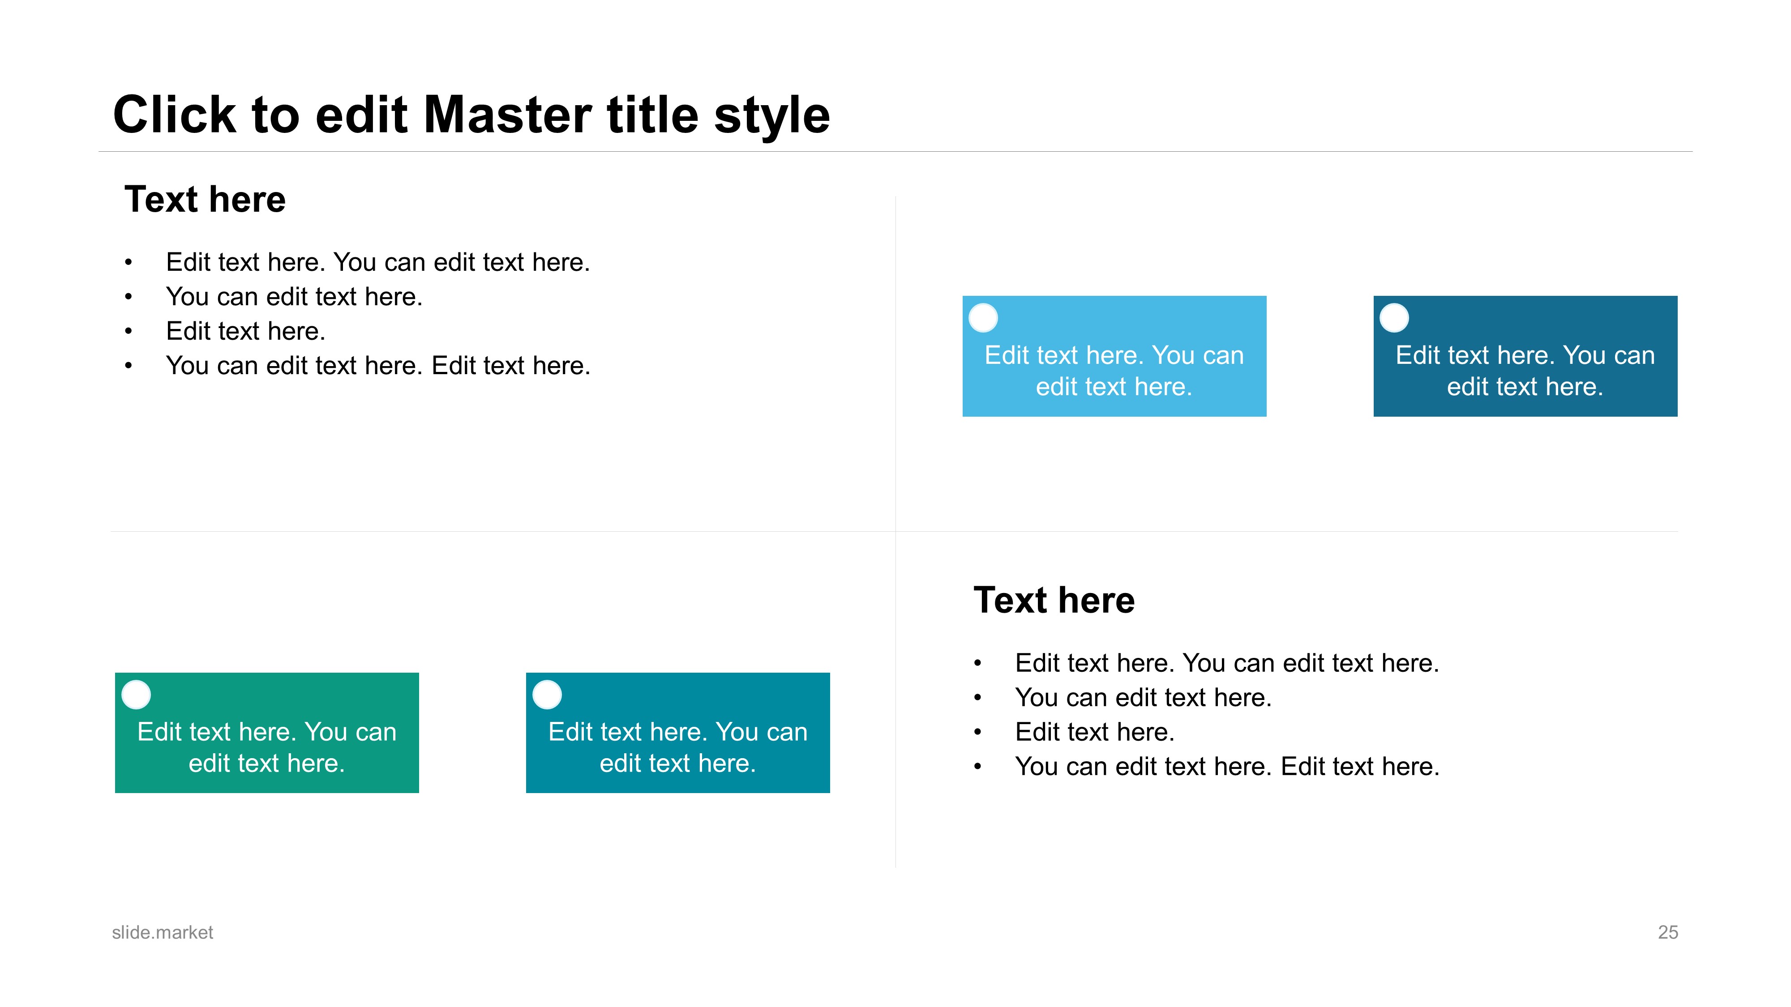Click the Master title style heading
This screenshot has width=1791, height=1007.
pyautogui.click(x=471, y=115)
